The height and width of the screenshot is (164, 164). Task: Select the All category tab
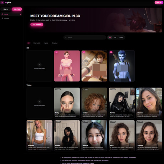coord(29,43)
